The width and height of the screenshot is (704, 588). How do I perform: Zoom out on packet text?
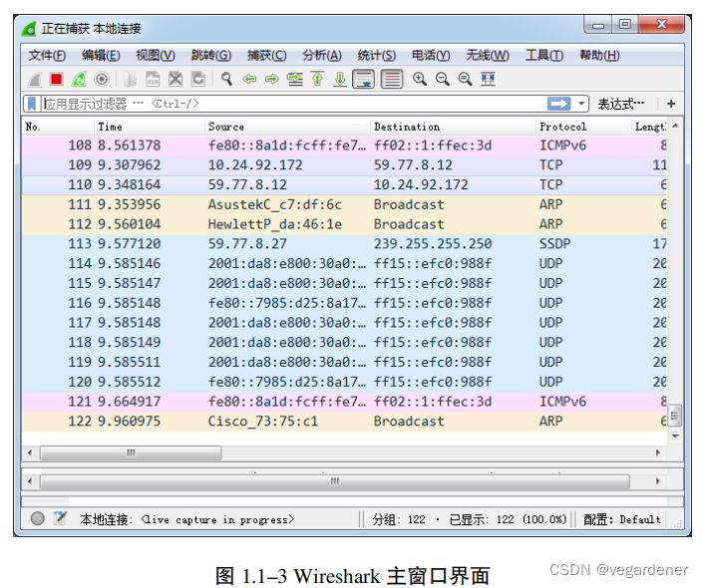(x=443, y=80)
